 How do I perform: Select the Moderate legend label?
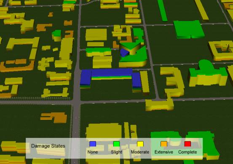(140, 152)
